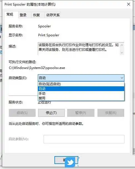Switch to the 登录 tab
135x169 pixels.
coord(23,15)
